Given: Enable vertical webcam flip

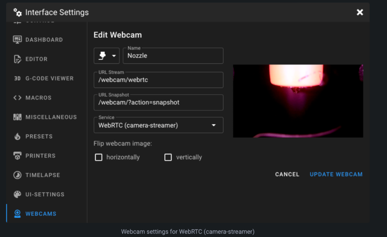Looking at the screenshot, I should pyautogui.click(x=168, y=157).
